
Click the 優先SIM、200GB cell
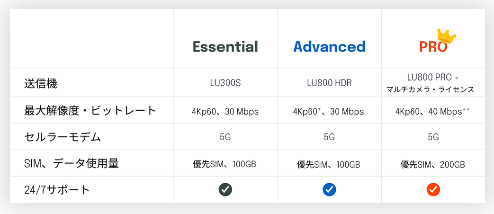[432, 165]
